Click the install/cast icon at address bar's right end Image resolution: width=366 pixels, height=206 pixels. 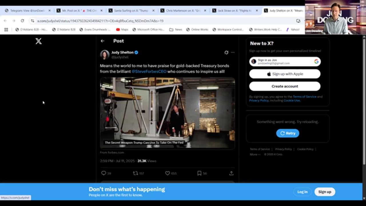pos(298,21)
